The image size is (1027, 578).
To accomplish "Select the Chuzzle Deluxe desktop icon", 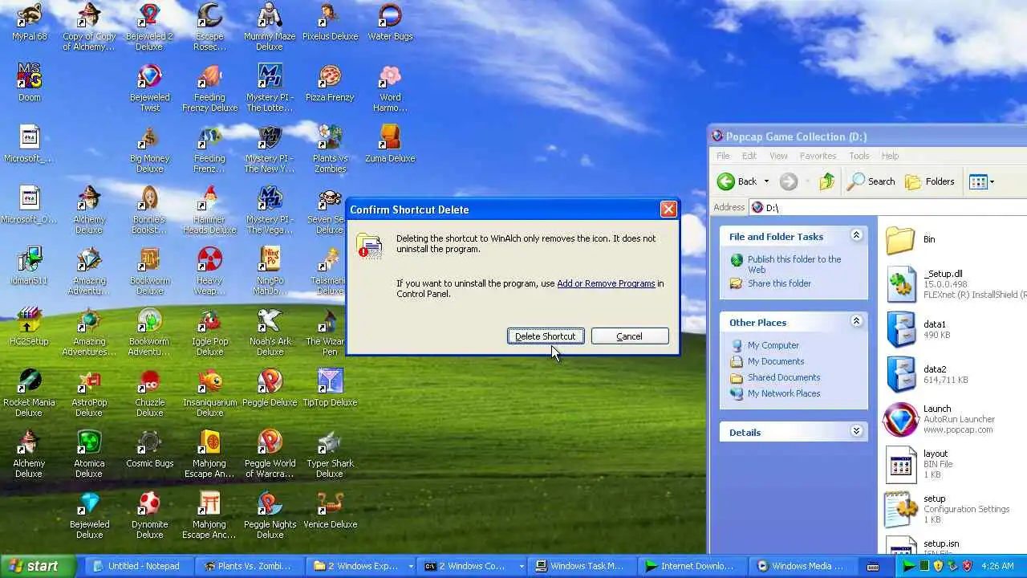I will (149, 393).
